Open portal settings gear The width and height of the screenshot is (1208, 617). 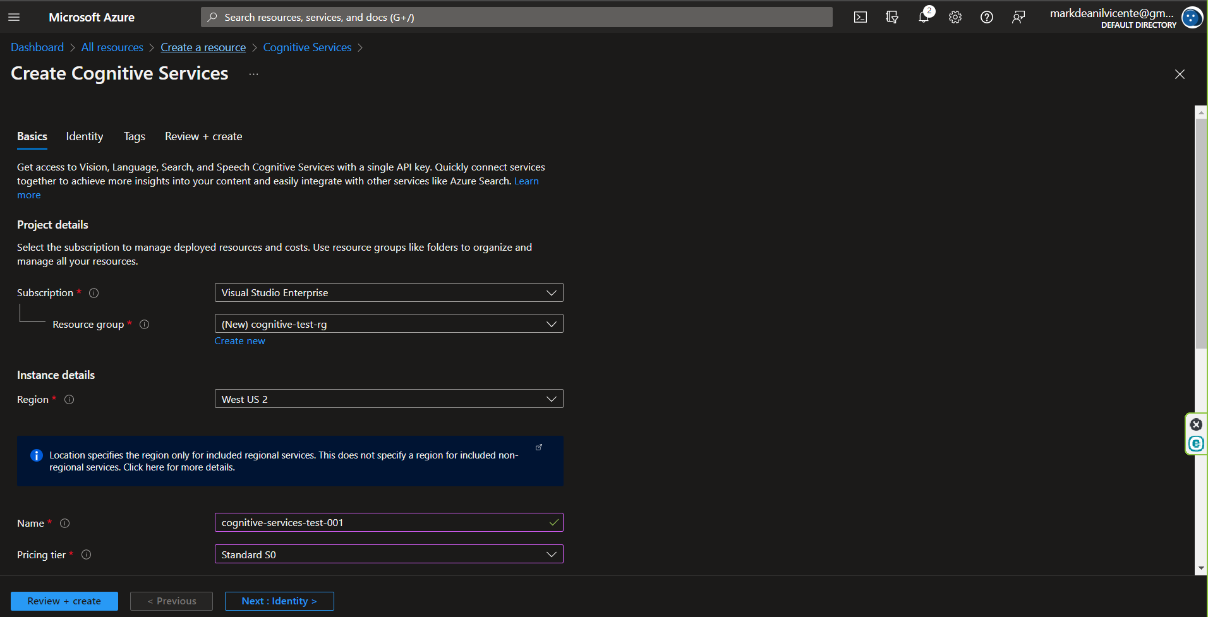(x=955, y=17)
